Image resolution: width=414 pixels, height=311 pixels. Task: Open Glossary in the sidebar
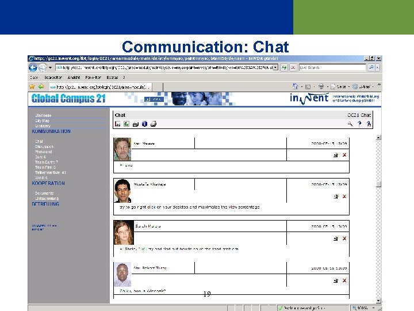pos(43,126)
